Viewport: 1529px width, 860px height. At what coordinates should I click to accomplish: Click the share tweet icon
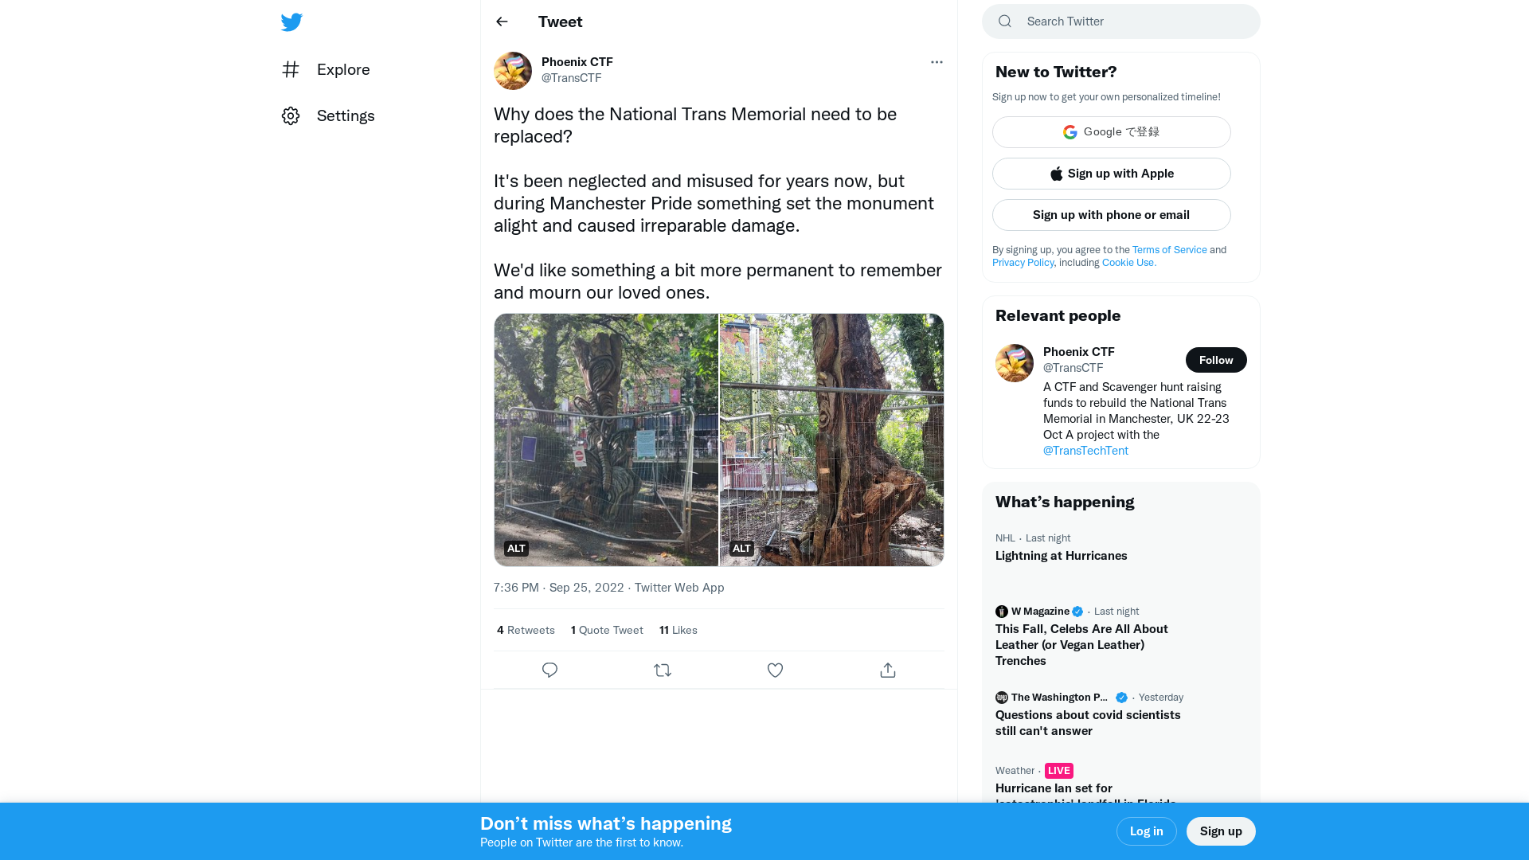tap(888, 670)
